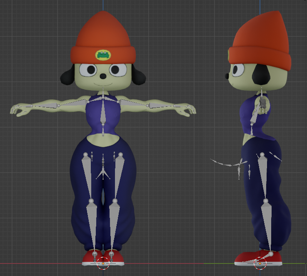Click the 3D cursor in front view
307x276 pixels.
point(103,263)
